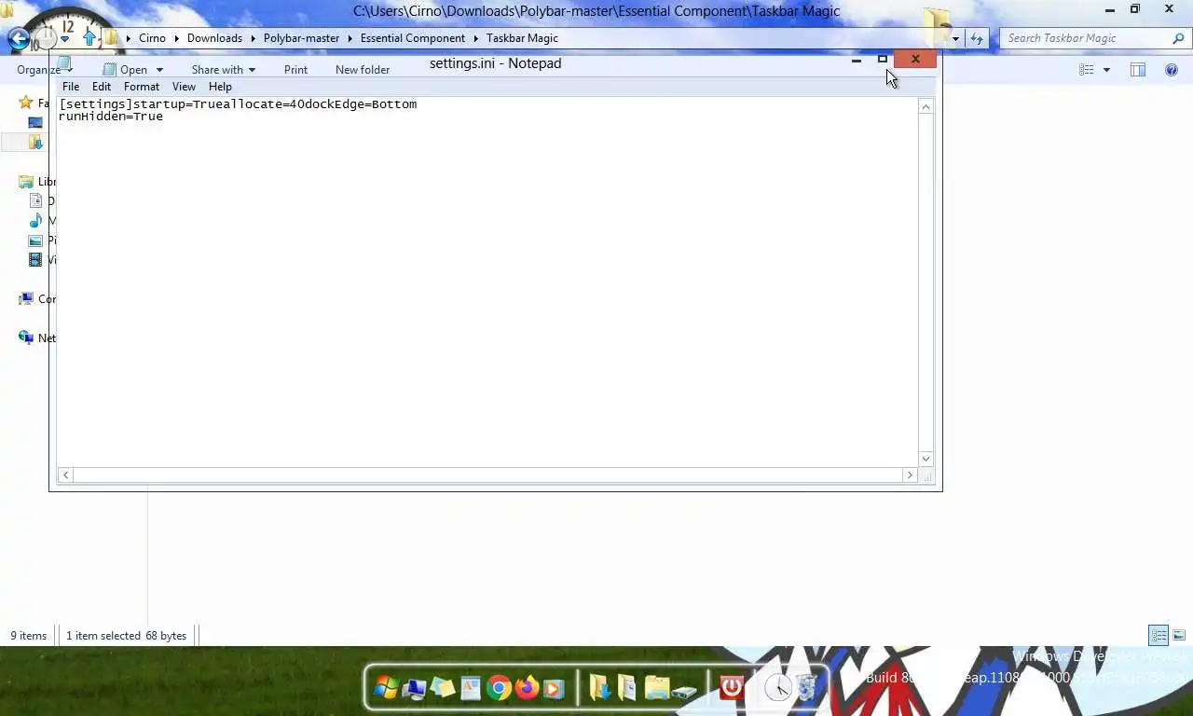Open the disk drive dock icon
The image size is (1193, 716).
[x=684, y=691]
